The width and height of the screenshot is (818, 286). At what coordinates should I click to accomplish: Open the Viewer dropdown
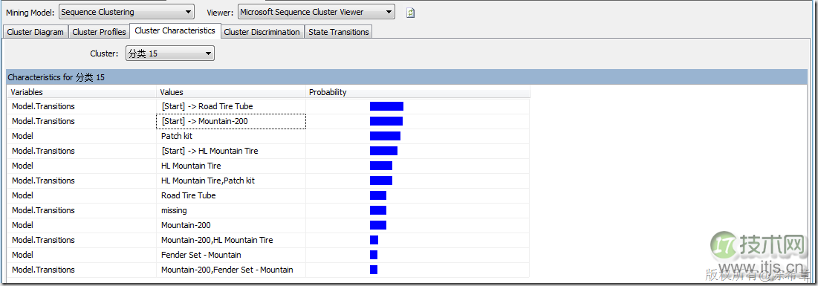(x=317, y=11)
